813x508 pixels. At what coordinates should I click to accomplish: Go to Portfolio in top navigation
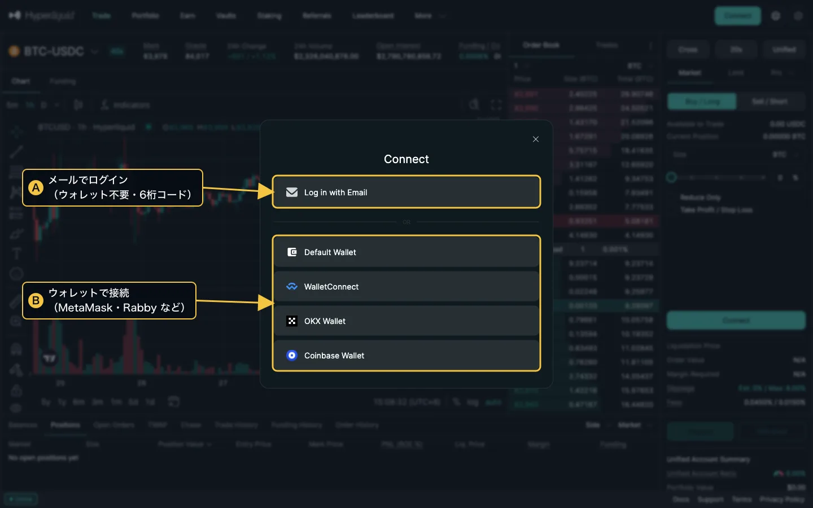(x=145, y=16)
